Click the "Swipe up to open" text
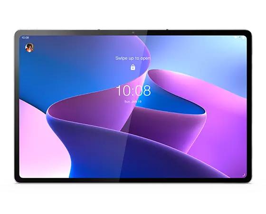266x214 pixels. [x=133, y=58]
